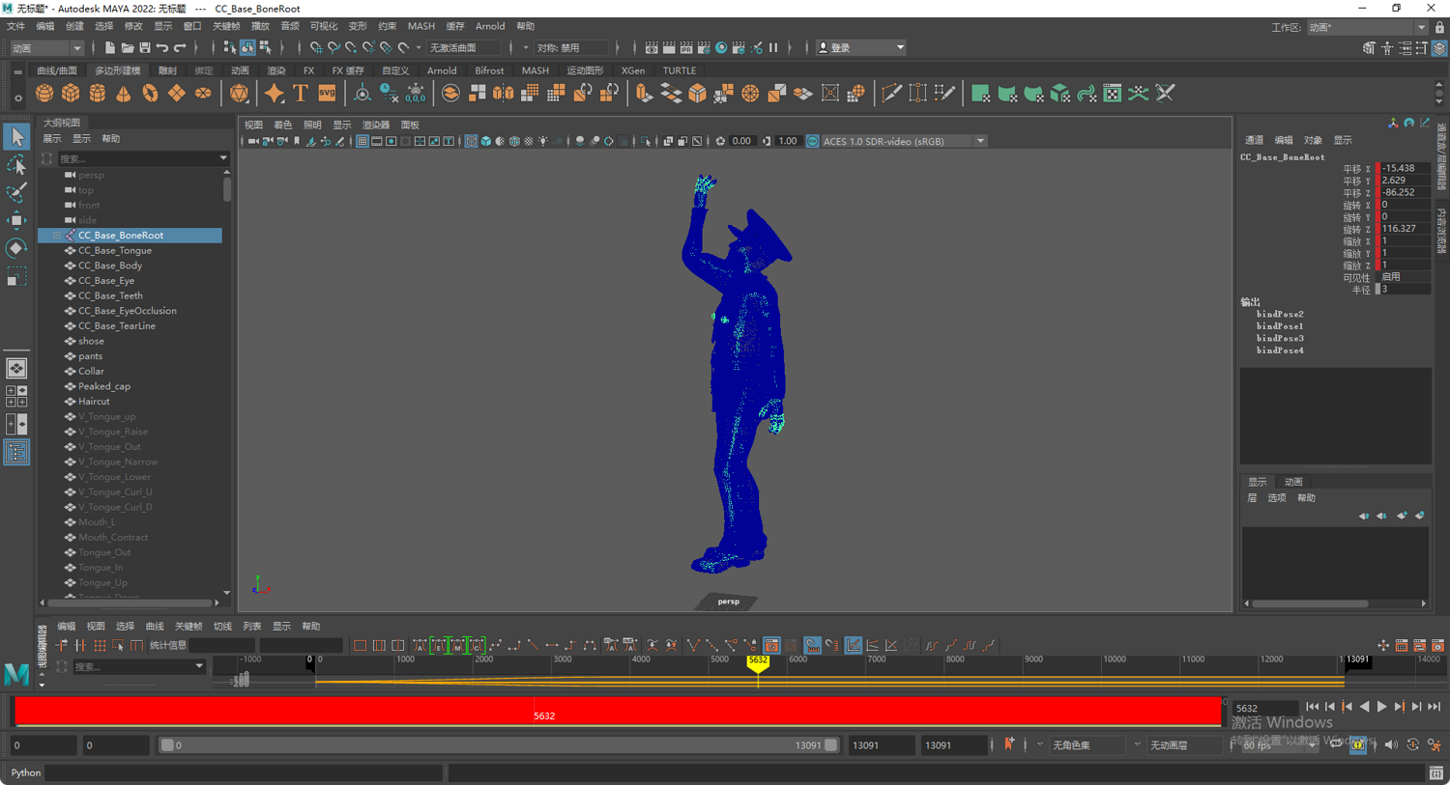This screenshot has height=785, width=1450.
Task: Click the Multi-Cut knife shelf icon
Action: click(891, 94)
